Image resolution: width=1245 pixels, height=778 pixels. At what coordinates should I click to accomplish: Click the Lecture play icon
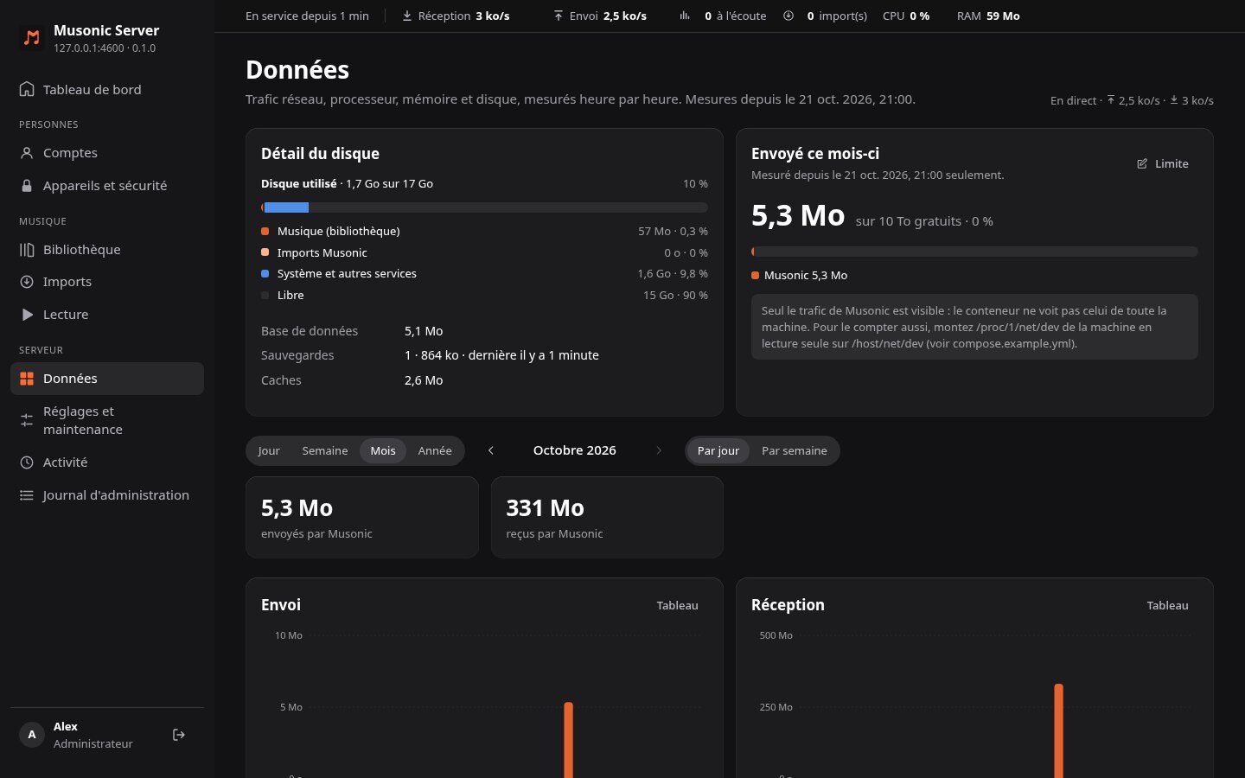pos(27,315)
